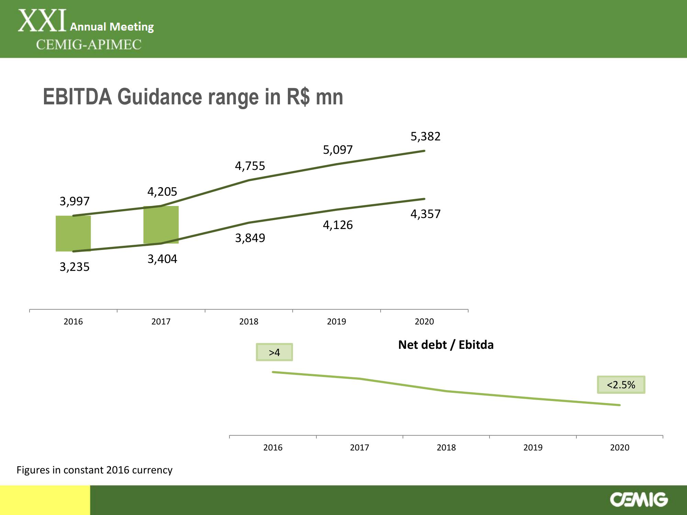Select the 5,382 data label
This screenshot has height=515, width=687.
pyautogui.click(x=425, y=137)
